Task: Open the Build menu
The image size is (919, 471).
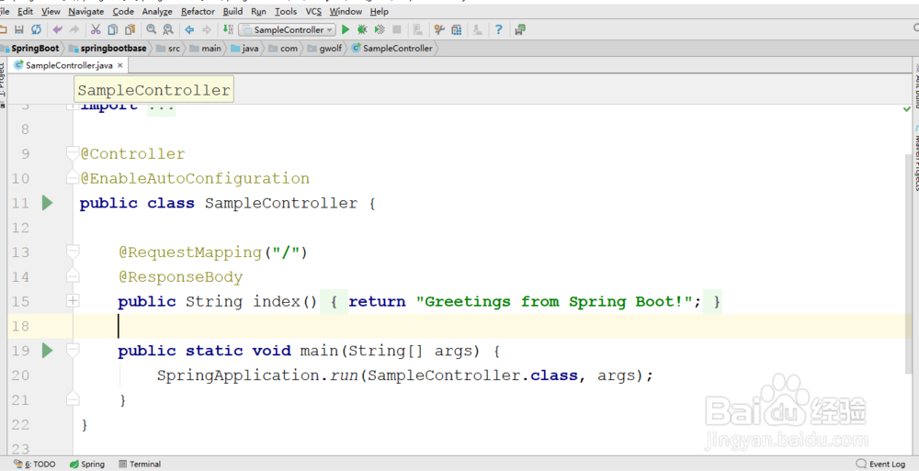Action: point(233,11)
